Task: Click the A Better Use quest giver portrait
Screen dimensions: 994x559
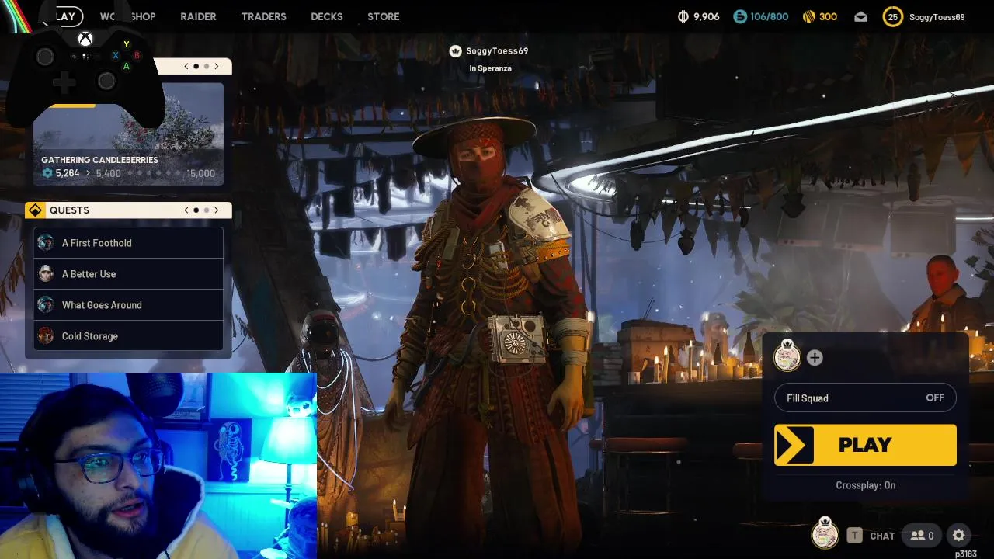Action: pyautogui.click(x=46, y=274)
